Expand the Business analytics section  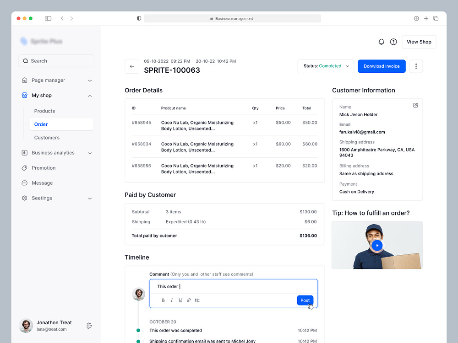pyautogui.click(x=57, y=153)
